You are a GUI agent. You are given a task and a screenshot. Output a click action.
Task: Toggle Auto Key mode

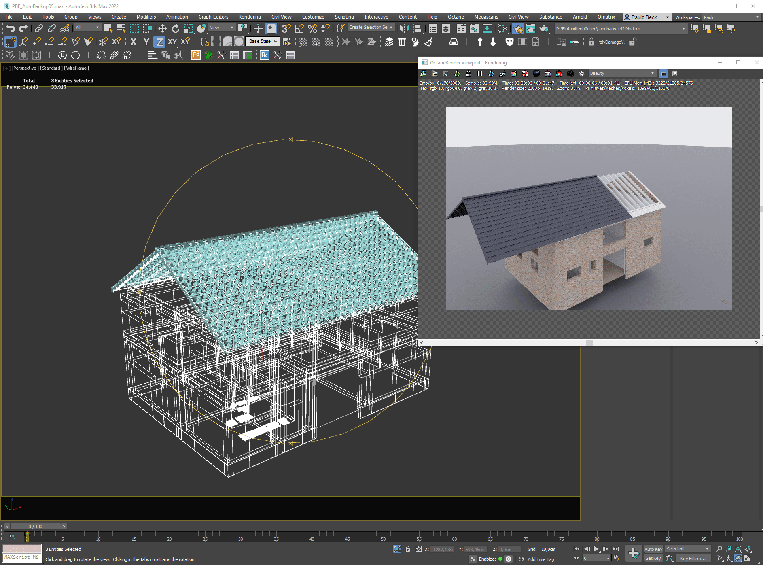coord(653,549)
